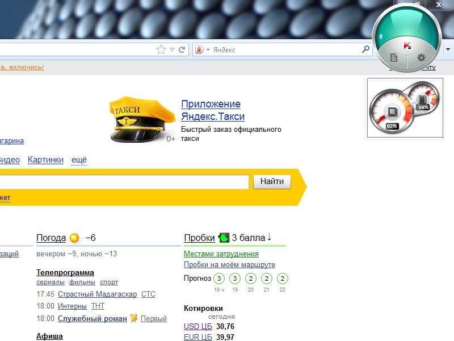
Task: Click the forecast circle for 21 hours
Action: click(267, 278)
